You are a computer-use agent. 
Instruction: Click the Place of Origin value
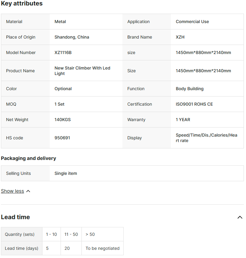72,37
